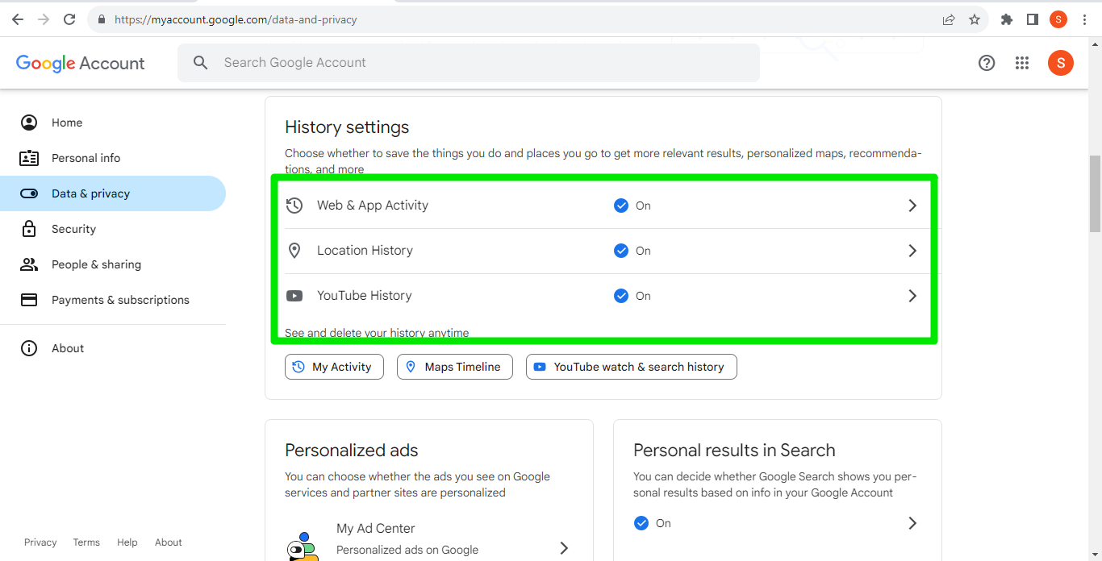1102x561 pixels.
Task: Open the Terms footer link
Action: click(x=86, y=542)
